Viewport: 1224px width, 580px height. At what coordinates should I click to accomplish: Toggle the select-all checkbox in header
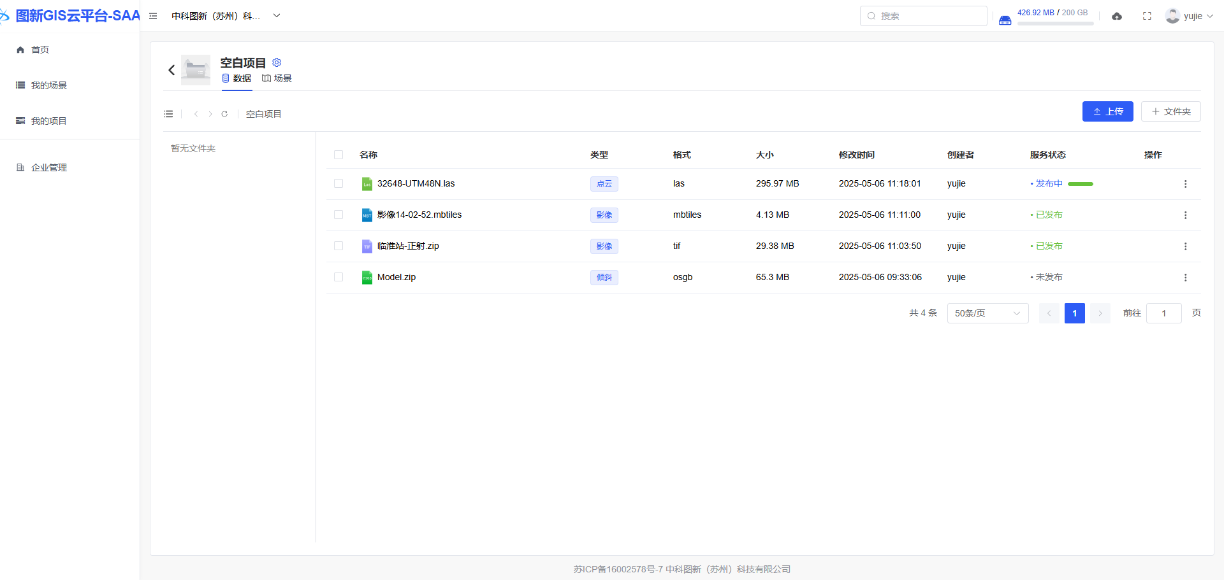coord(339,155)
